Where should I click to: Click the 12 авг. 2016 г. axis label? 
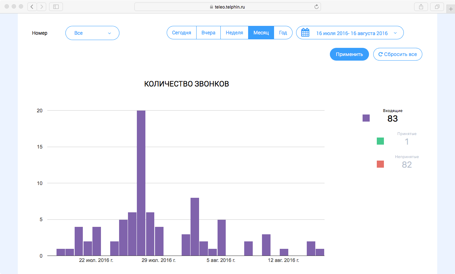point(283,261)
